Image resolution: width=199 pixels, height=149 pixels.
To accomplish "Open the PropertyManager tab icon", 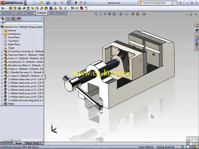I will point(8,19).
